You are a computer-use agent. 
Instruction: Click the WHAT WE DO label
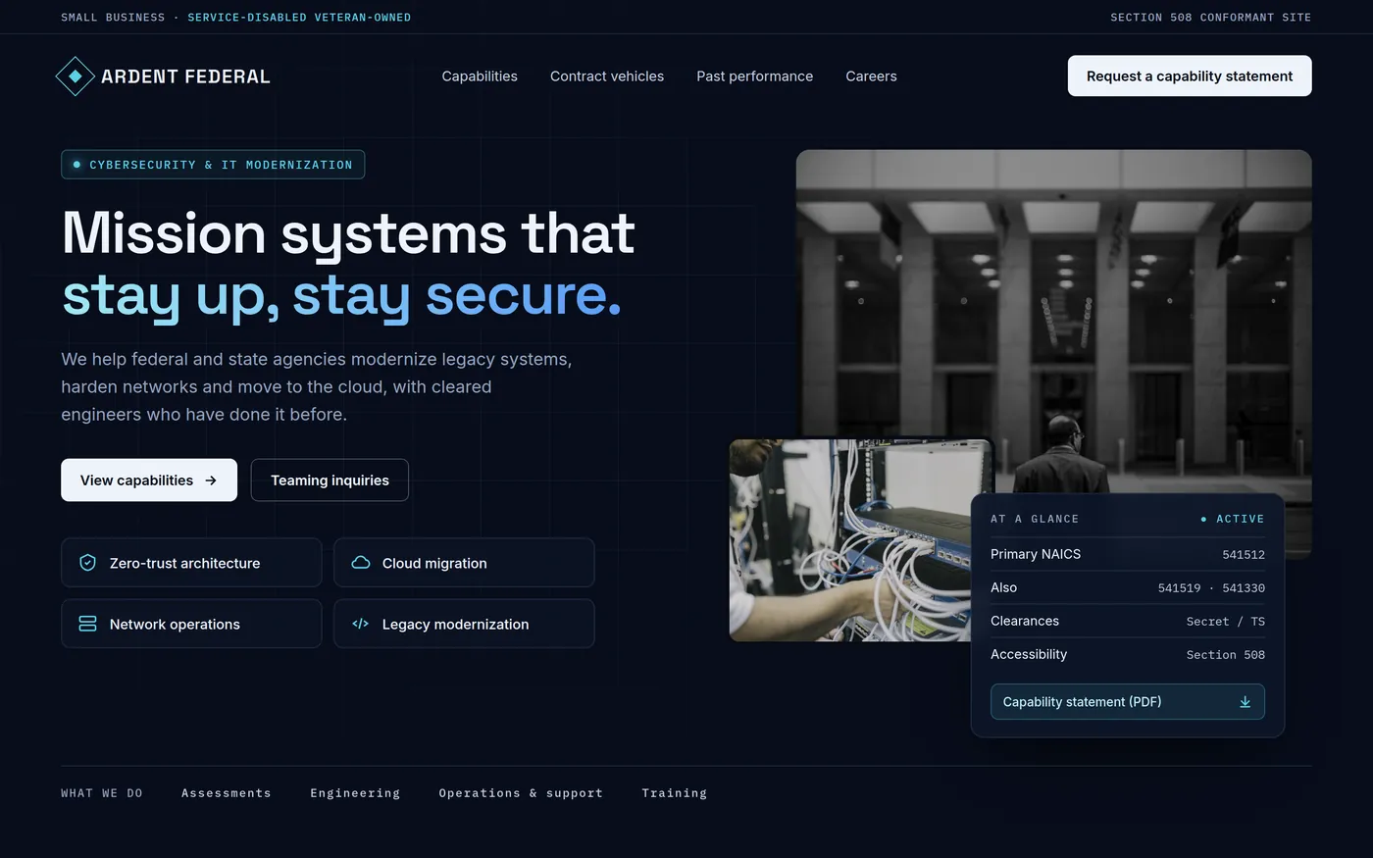tap(102, 793)
